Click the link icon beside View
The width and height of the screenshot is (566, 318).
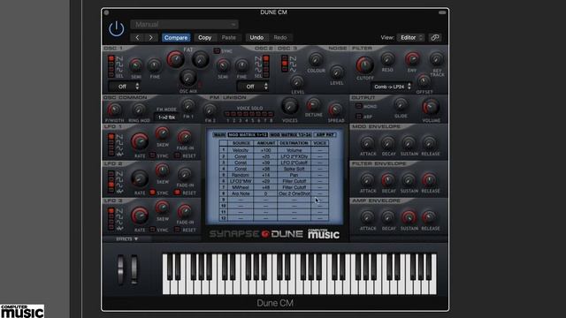[435, 37]
